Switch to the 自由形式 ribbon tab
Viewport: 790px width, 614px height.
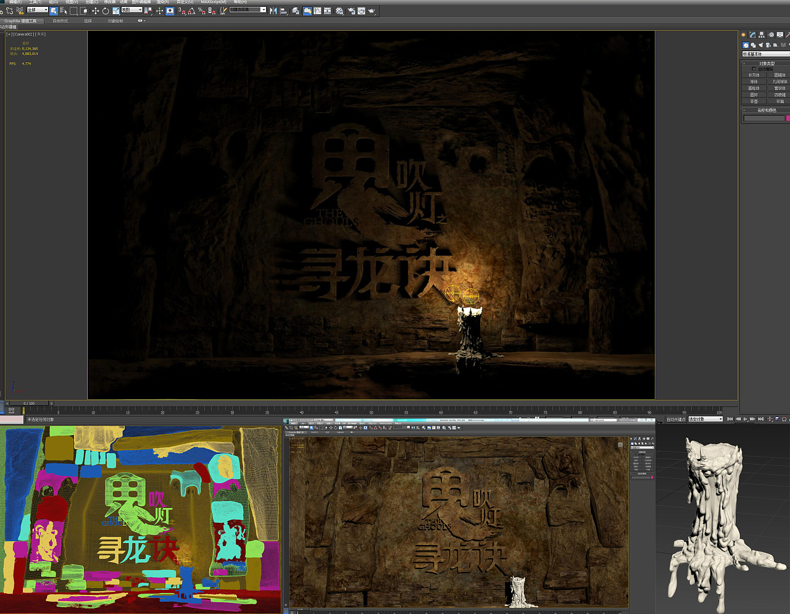[60, 21]
